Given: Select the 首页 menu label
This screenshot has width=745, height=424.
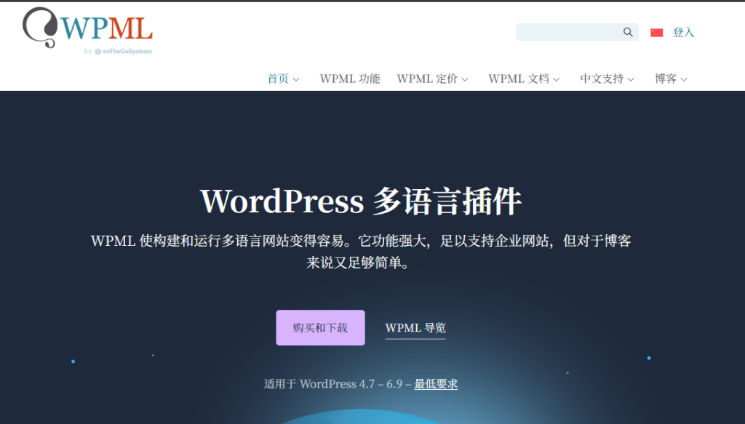Looking at the screenshot, I should 278,79.
